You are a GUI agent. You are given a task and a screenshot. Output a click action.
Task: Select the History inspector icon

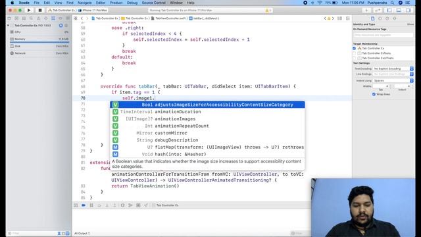pos(380,18)
